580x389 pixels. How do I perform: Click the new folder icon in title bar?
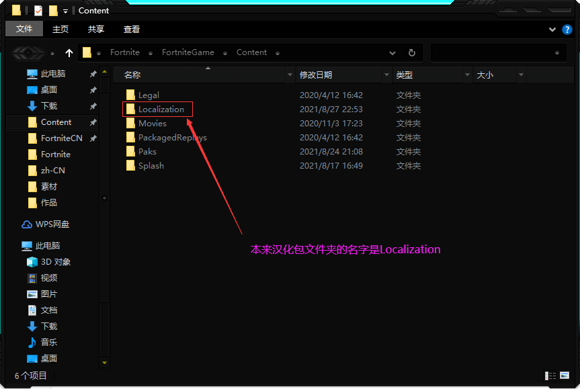54,10
